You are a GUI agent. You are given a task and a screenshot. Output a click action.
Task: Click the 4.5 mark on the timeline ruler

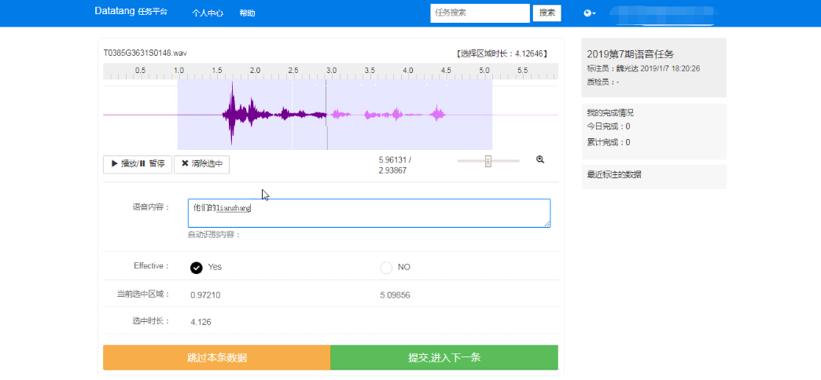point(446,71)
